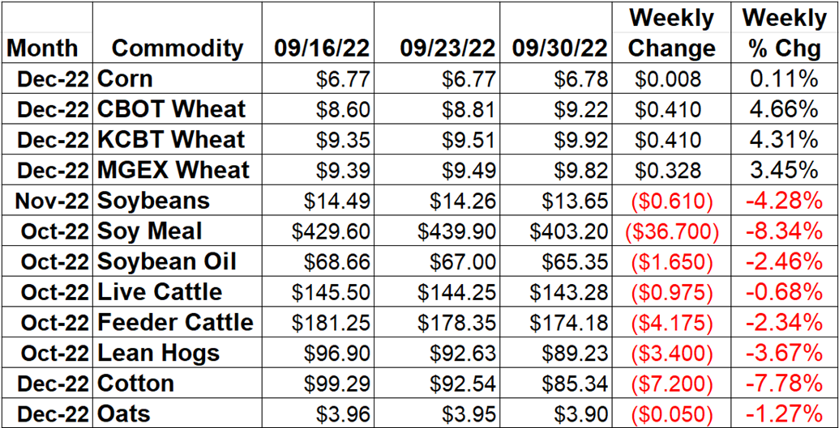Click the 09/30/22 column header

point(557,32)
